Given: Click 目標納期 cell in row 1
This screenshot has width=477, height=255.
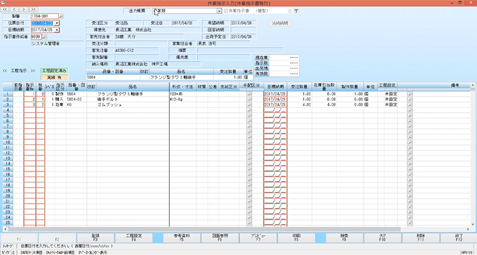Looking at the screenshot, I should [275, 94].
